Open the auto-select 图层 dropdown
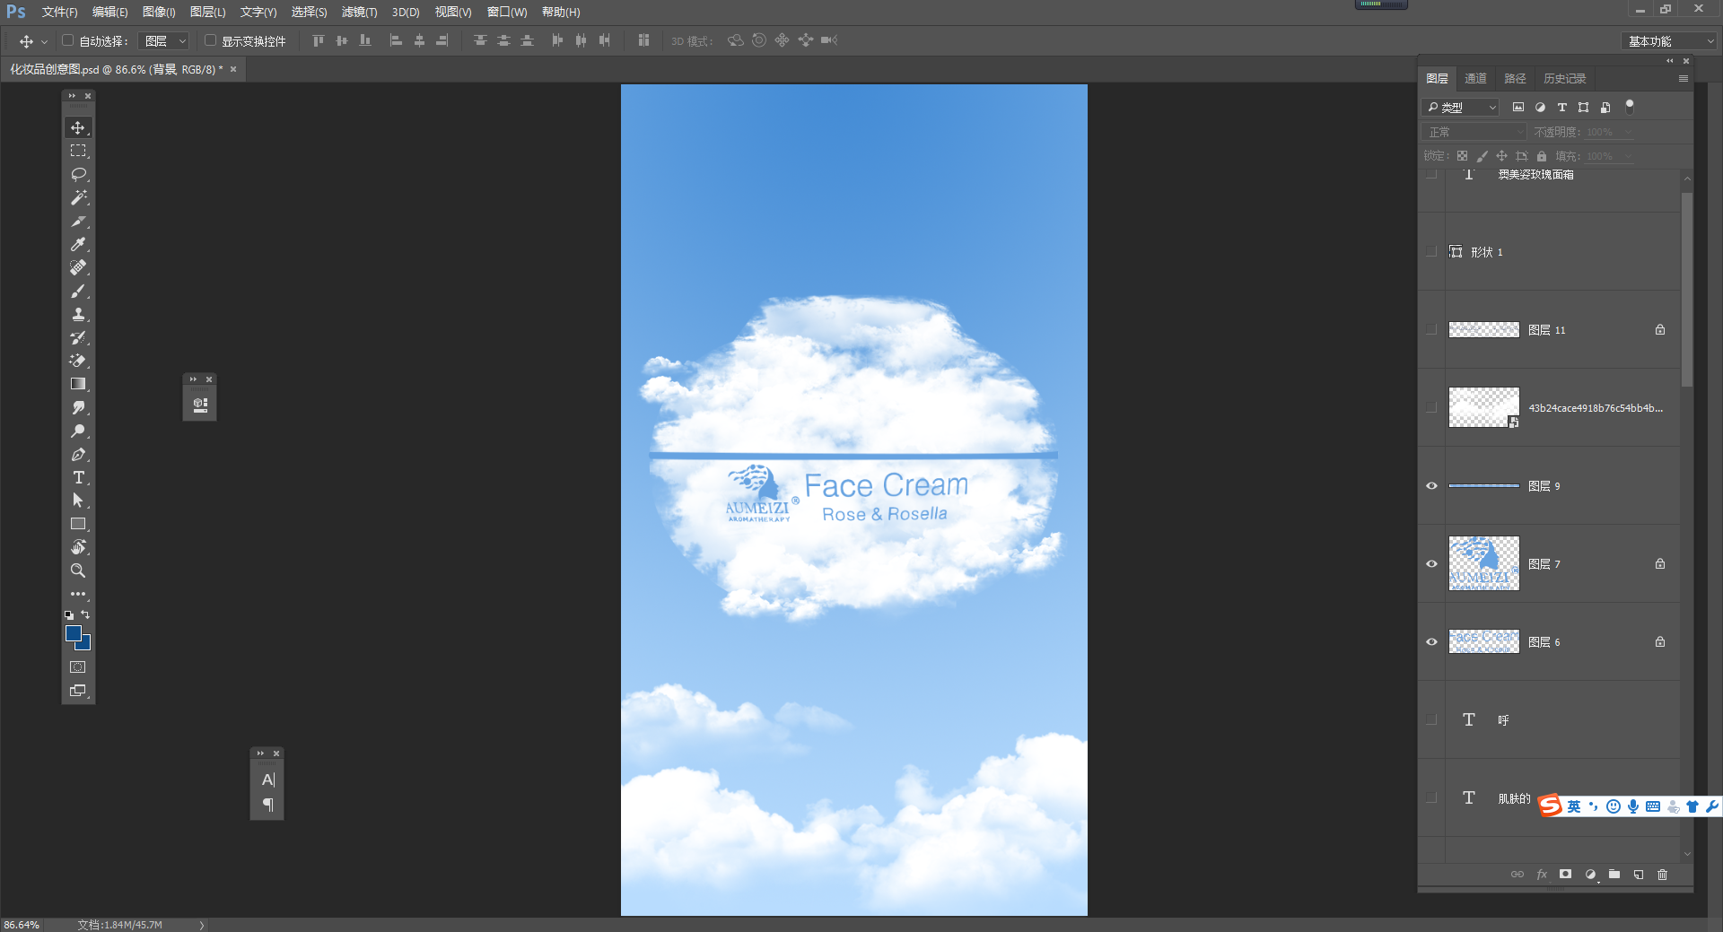The height and width of the screenshot is (932, 1723). pyautogui.click(x=164, y=41)
